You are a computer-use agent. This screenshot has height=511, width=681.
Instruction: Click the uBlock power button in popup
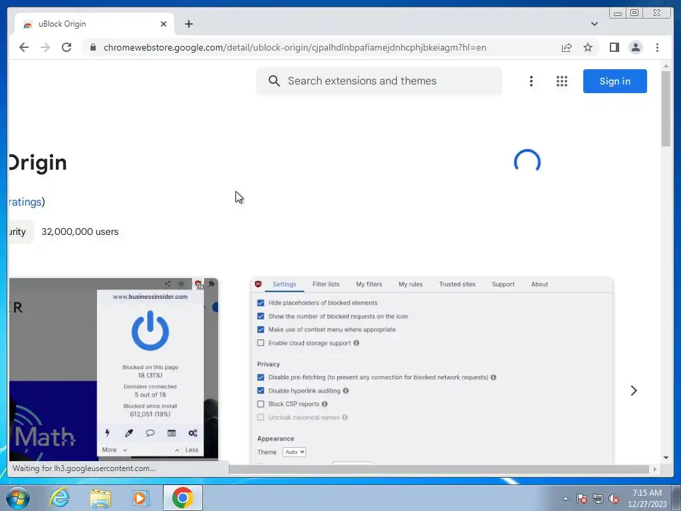[150, 330]
